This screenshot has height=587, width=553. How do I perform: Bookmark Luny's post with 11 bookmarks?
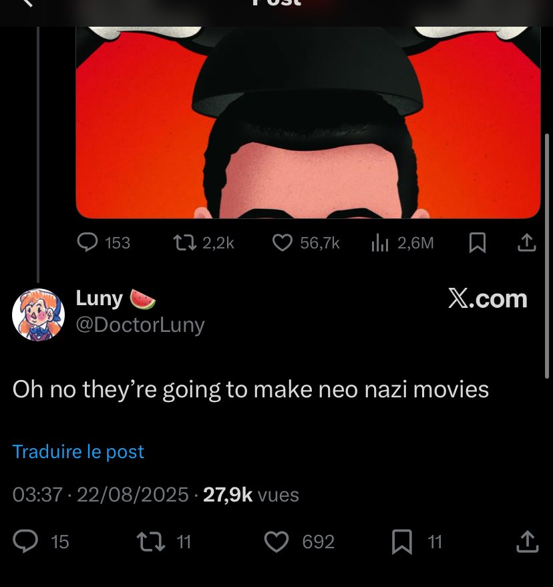(417, 542)
